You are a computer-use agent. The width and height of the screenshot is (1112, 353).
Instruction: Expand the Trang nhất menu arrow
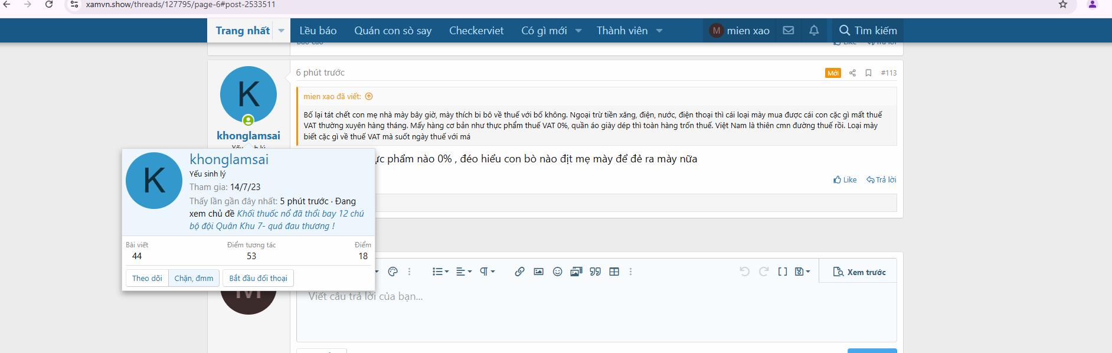click(282, 31)
